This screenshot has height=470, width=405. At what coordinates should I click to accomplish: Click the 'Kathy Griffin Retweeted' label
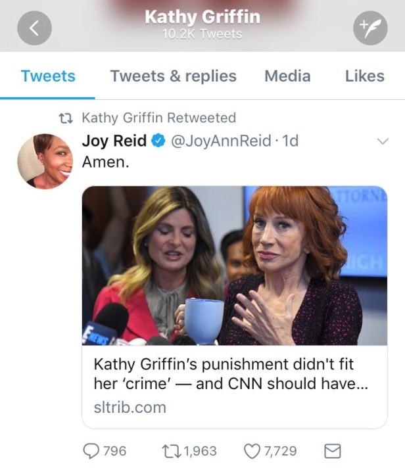pyautogui.click(x=158, y=118)
